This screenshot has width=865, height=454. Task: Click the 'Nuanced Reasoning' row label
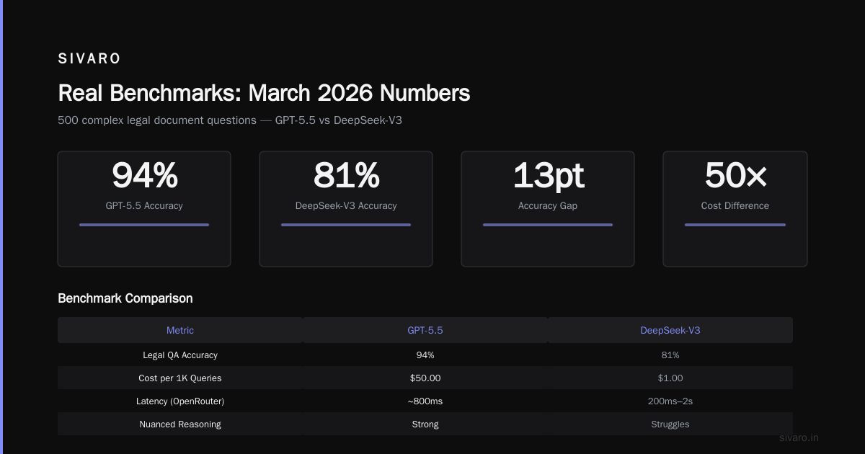[180, 424]
